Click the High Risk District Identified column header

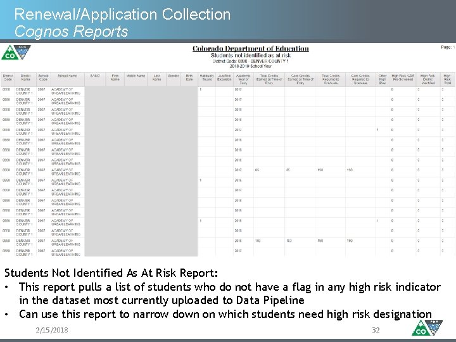point(427,79)
